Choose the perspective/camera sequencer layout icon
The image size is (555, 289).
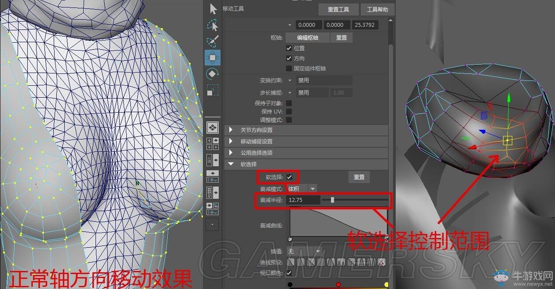pyautogui.click(x=213, y=209)
